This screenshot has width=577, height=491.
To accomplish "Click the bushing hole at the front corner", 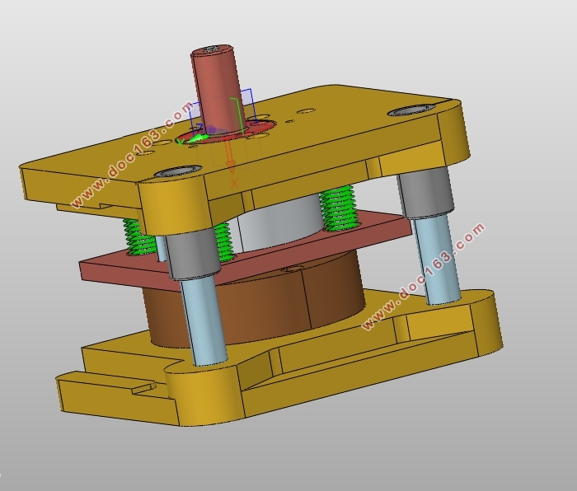I will [178, 171].
